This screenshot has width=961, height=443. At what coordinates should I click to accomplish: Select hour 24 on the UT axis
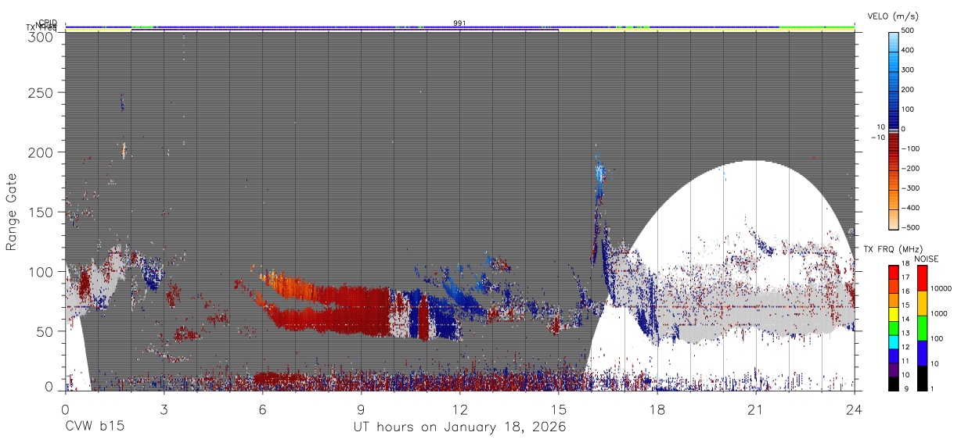(855, 409)
